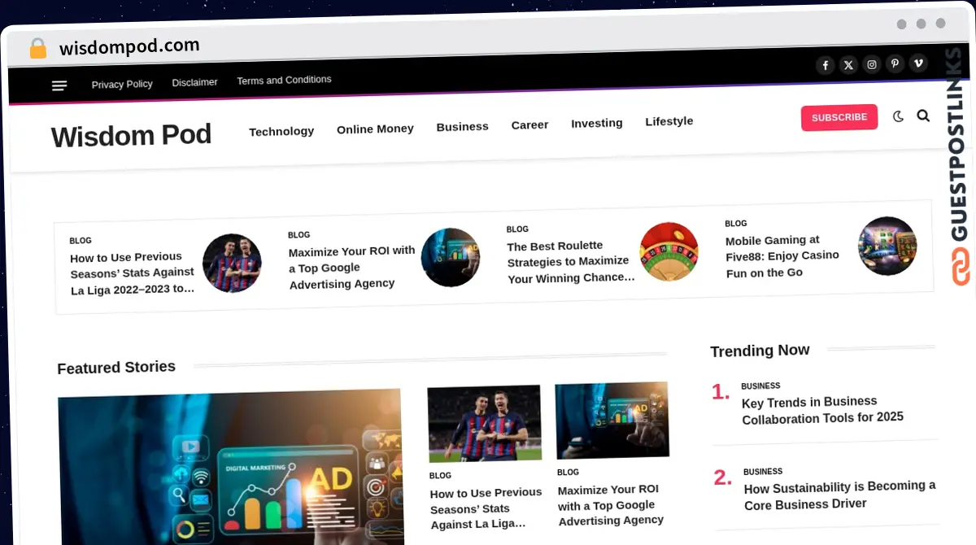Open the Terms and Conditions link
This screenshot has height=545, width=976.
coord(284,80)
